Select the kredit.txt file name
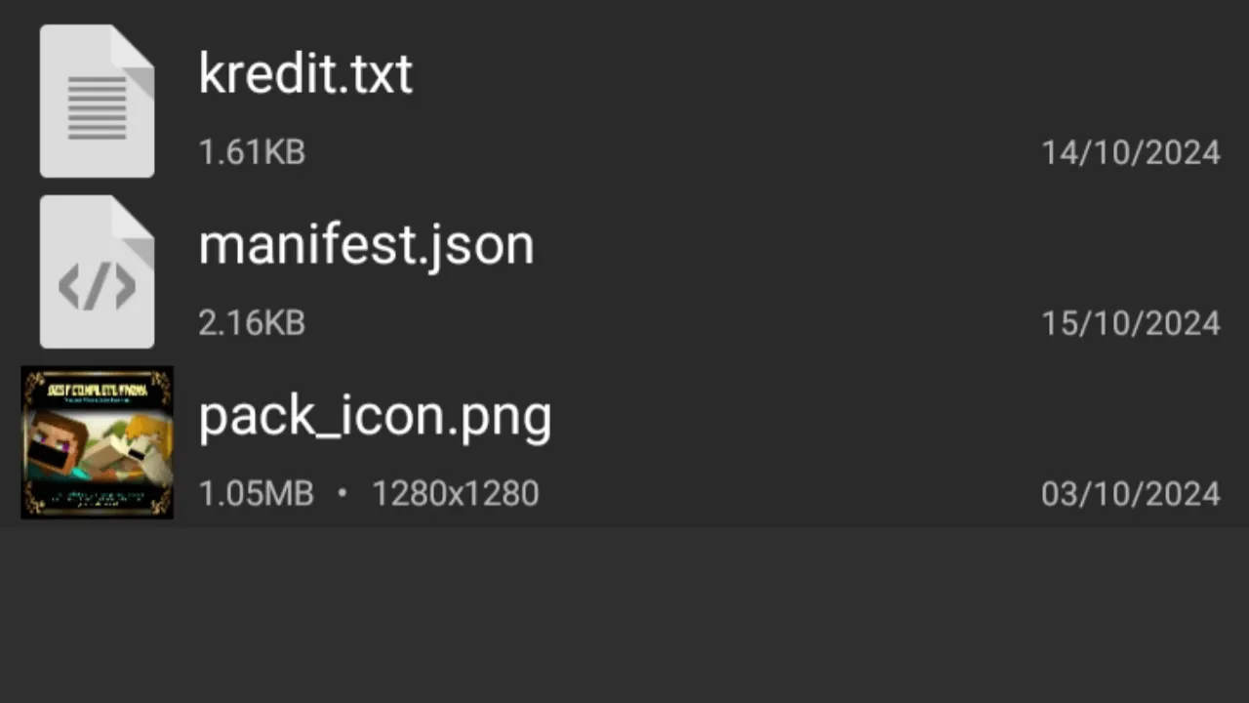Screen dimensions: 1249x703 pyautogui.click(x=305, y=73)
